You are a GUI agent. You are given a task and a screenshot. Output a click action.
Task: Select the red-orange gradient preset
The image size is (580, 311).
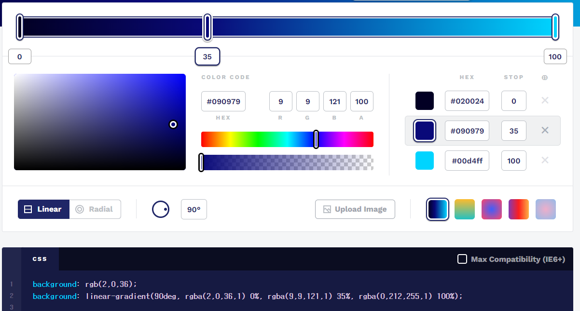[x=518, y=209]
